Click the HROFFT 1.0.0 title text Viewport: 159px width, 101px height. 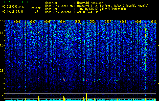(20, 2)
